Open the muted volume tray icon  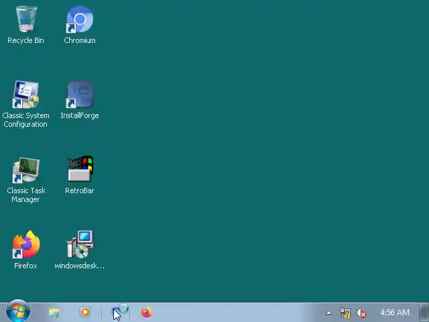[x=361, y=313]
